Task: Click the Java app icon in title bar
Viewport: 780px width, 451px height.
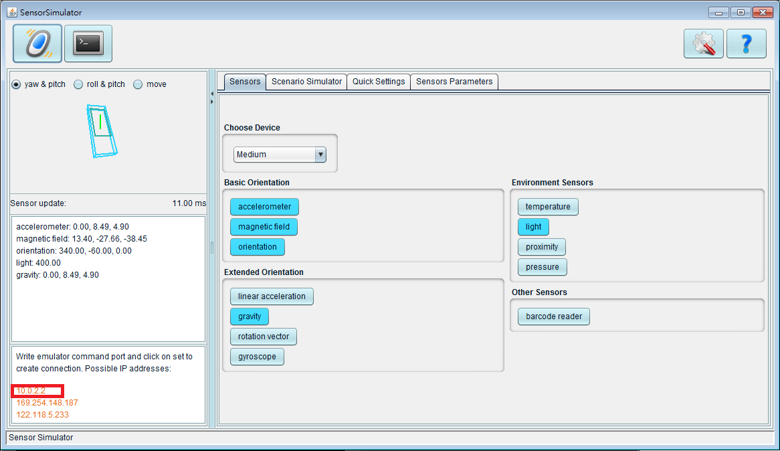Action: pyautogui.click(x=12, y=12)
